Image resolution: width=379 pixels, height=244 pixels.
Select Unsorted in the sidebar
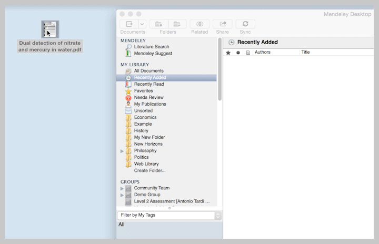[x=143, y=110]
